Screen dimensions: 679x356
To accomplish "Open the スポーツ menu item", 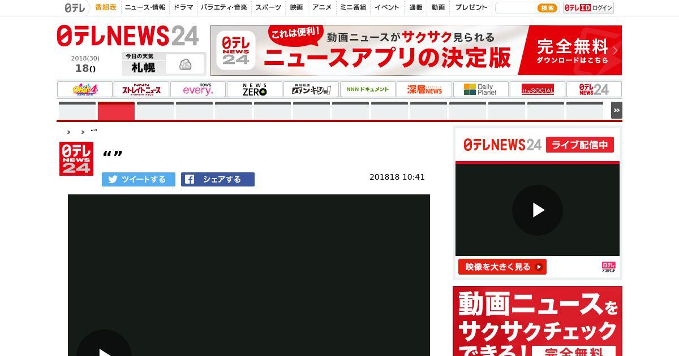I will click(x=268, y=7).
